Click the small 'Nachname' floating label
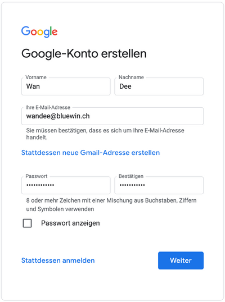Image resolution: width=225 pixels, height=302 pixels. pos(131,77)
